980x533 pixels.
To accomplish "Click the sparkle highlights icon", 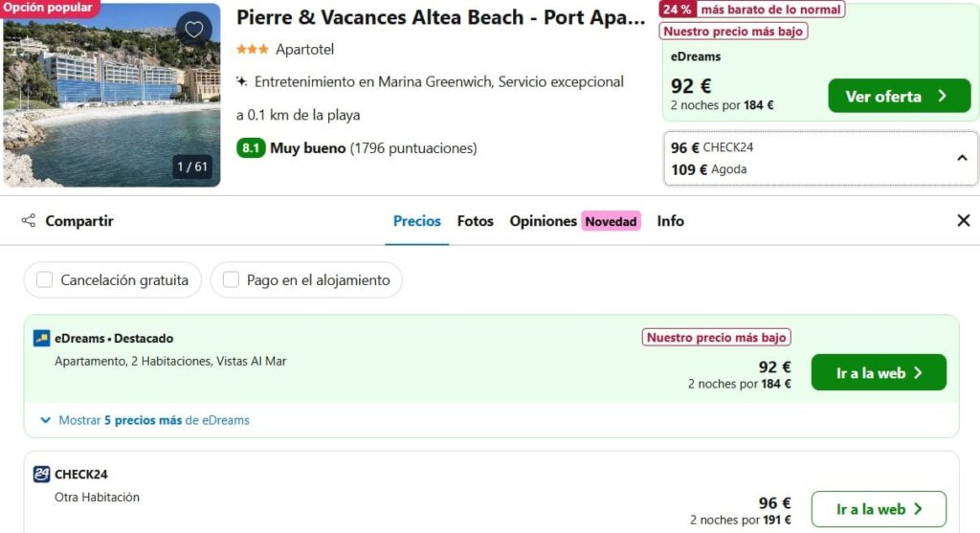I will [x=242, y=81].
